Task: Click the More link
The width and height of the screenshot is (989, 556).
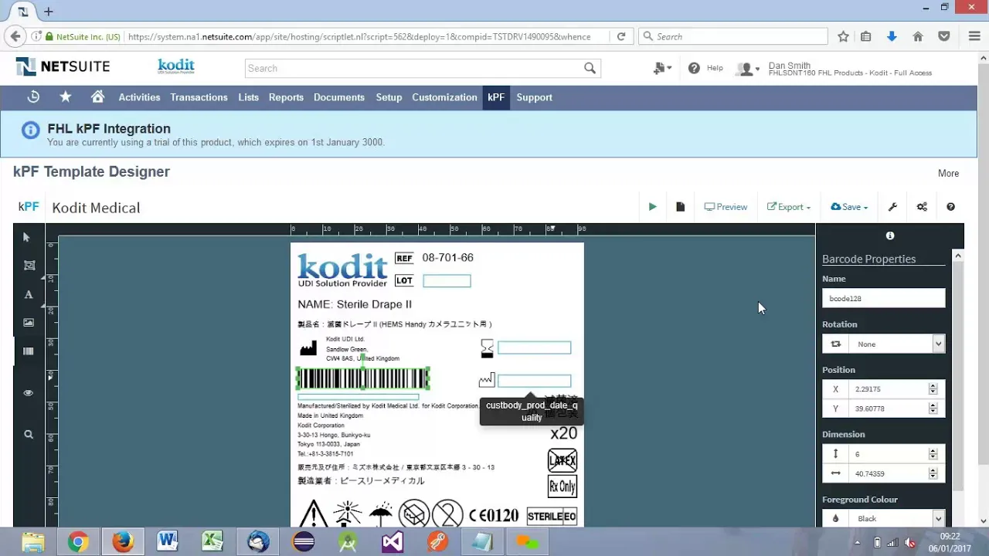Action: (x=948, y=173)
